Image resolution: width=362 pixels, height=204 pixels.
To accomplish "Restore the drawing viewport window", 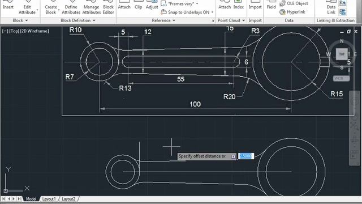I will pyautogui.click(x=348, y=32).
